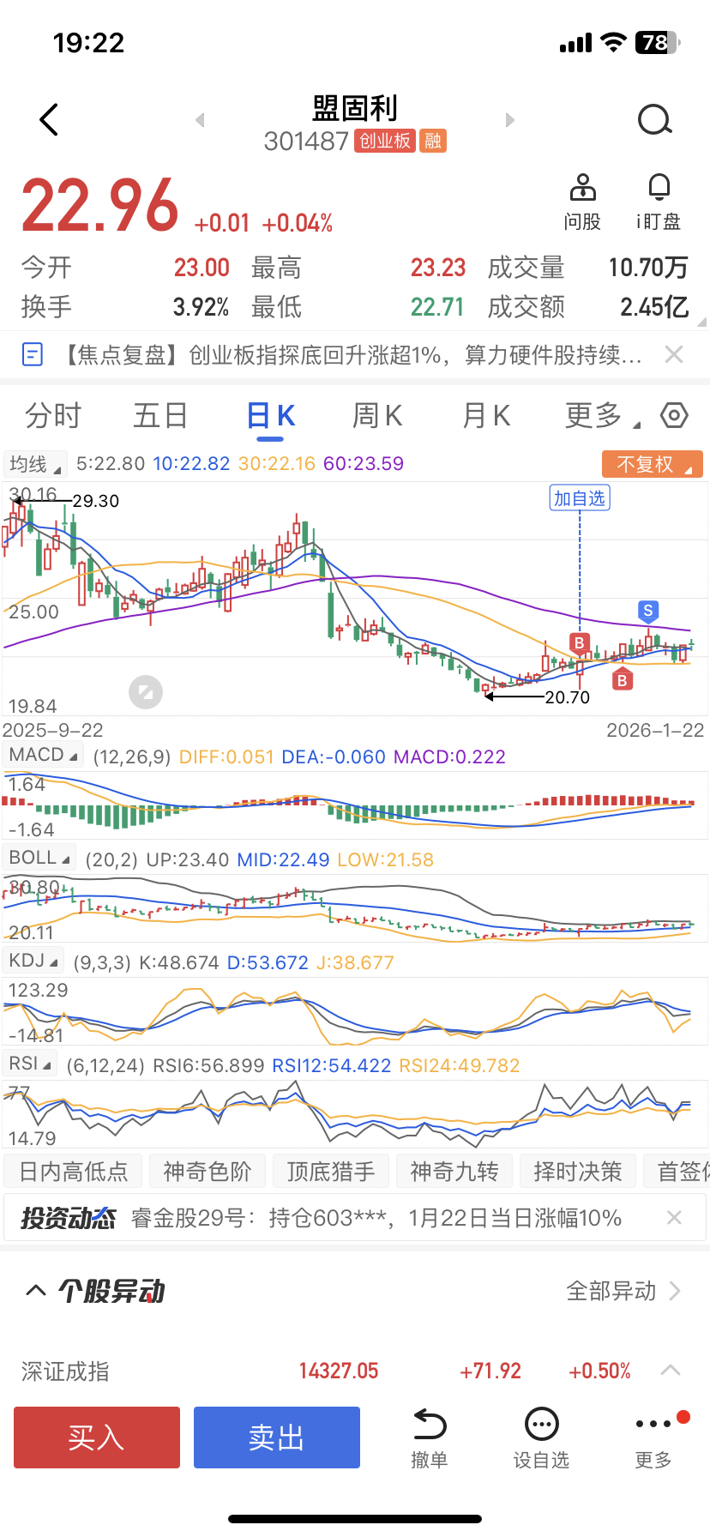The height and width of the screenshot is (1537, 710).
Task: Open the 更多 three-dots menu at bottom
Action: pos(653,1438)
